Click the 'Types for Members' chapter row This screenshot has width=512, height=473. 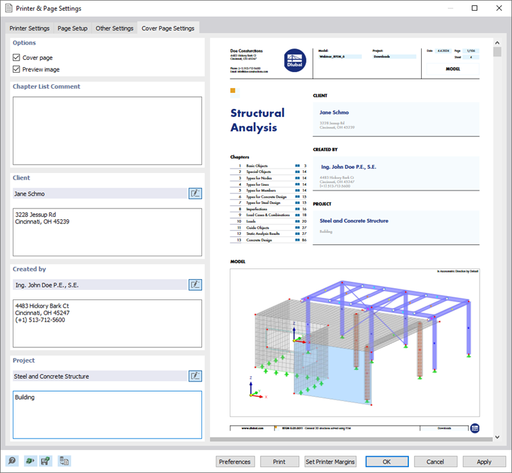pos(268,190)
